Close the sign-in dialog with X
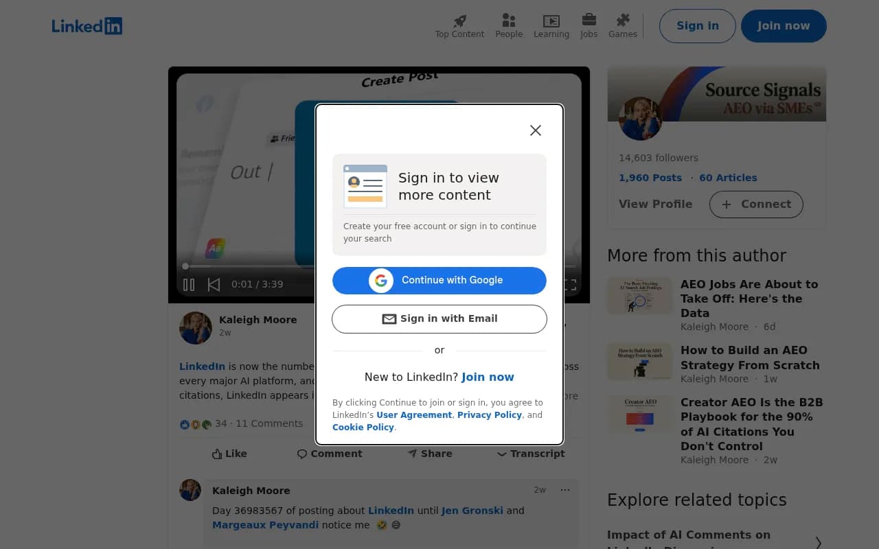879x549 pixels. pos(536,130)
